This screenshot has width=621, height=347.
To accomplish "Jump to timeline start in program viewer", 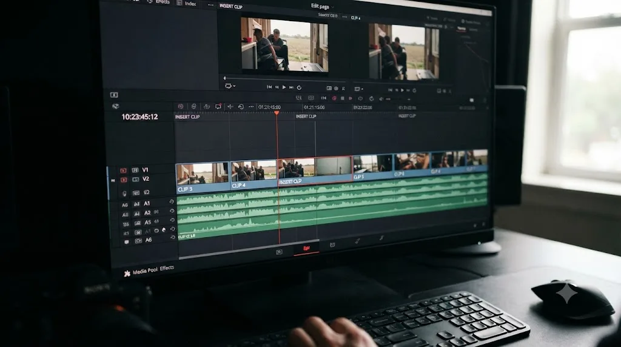I will tap(390, 90).
